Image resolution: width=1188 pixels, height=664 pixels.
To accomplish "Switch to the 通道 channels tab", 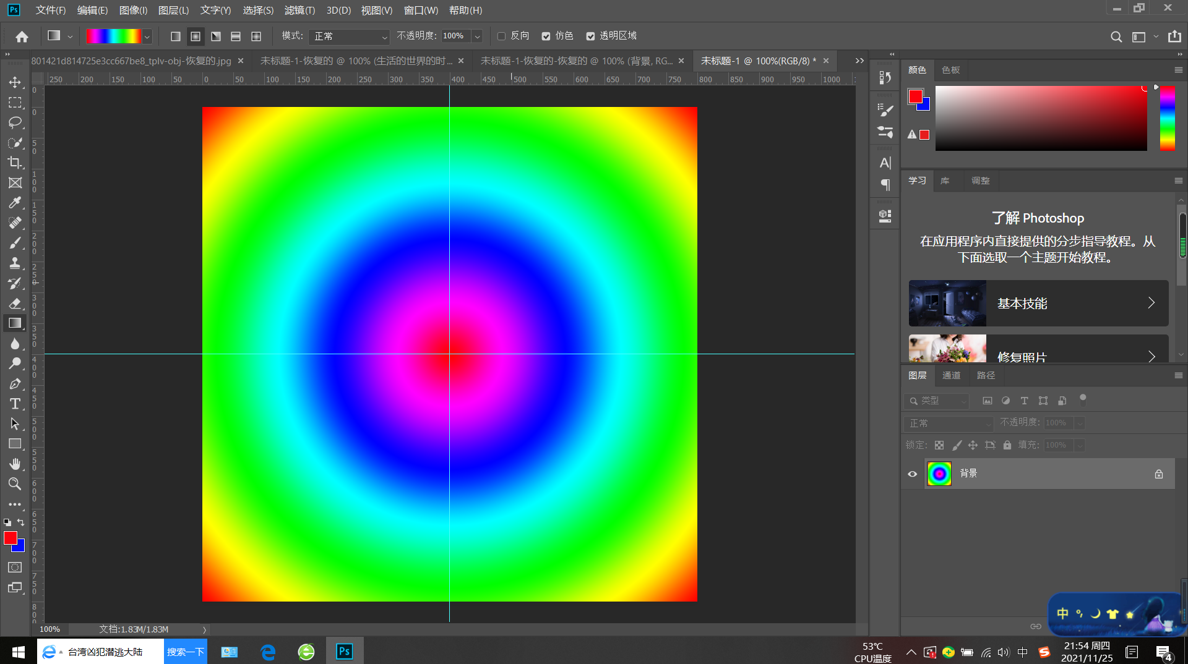I will 951,375.
